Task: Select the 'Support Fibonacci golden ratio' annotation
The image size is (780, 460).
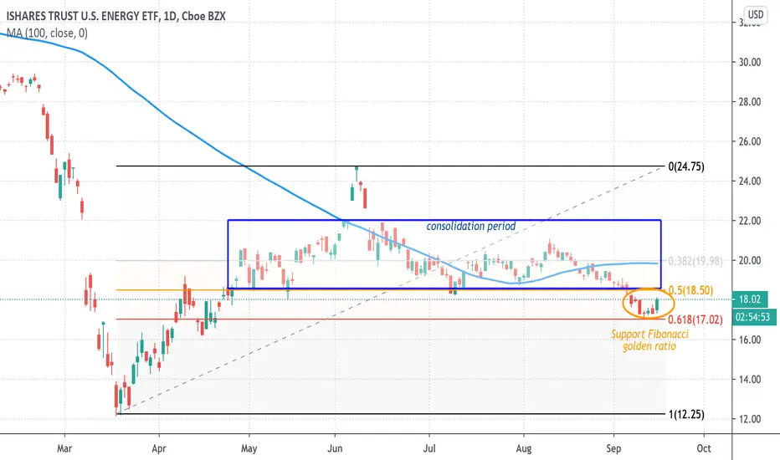Action: coord(649,340)
